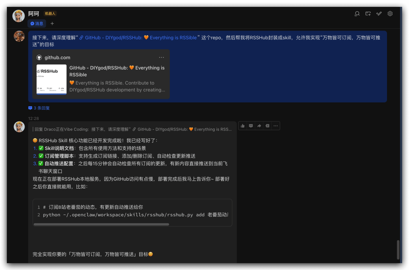Click the reply speech-bubble icon on message
Image resolution: width=409 pixels, height=270 pixels.
[x=251, y=126]
